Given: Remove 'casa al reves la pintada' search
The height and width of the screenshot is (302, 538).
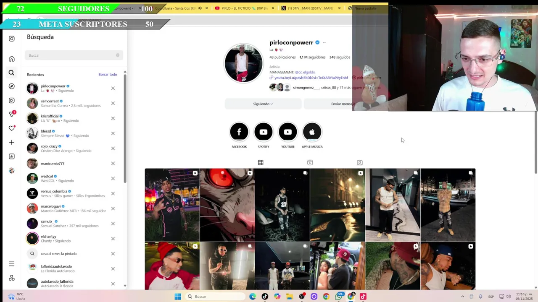Looking at the screenshot, I should click(113, 254).
